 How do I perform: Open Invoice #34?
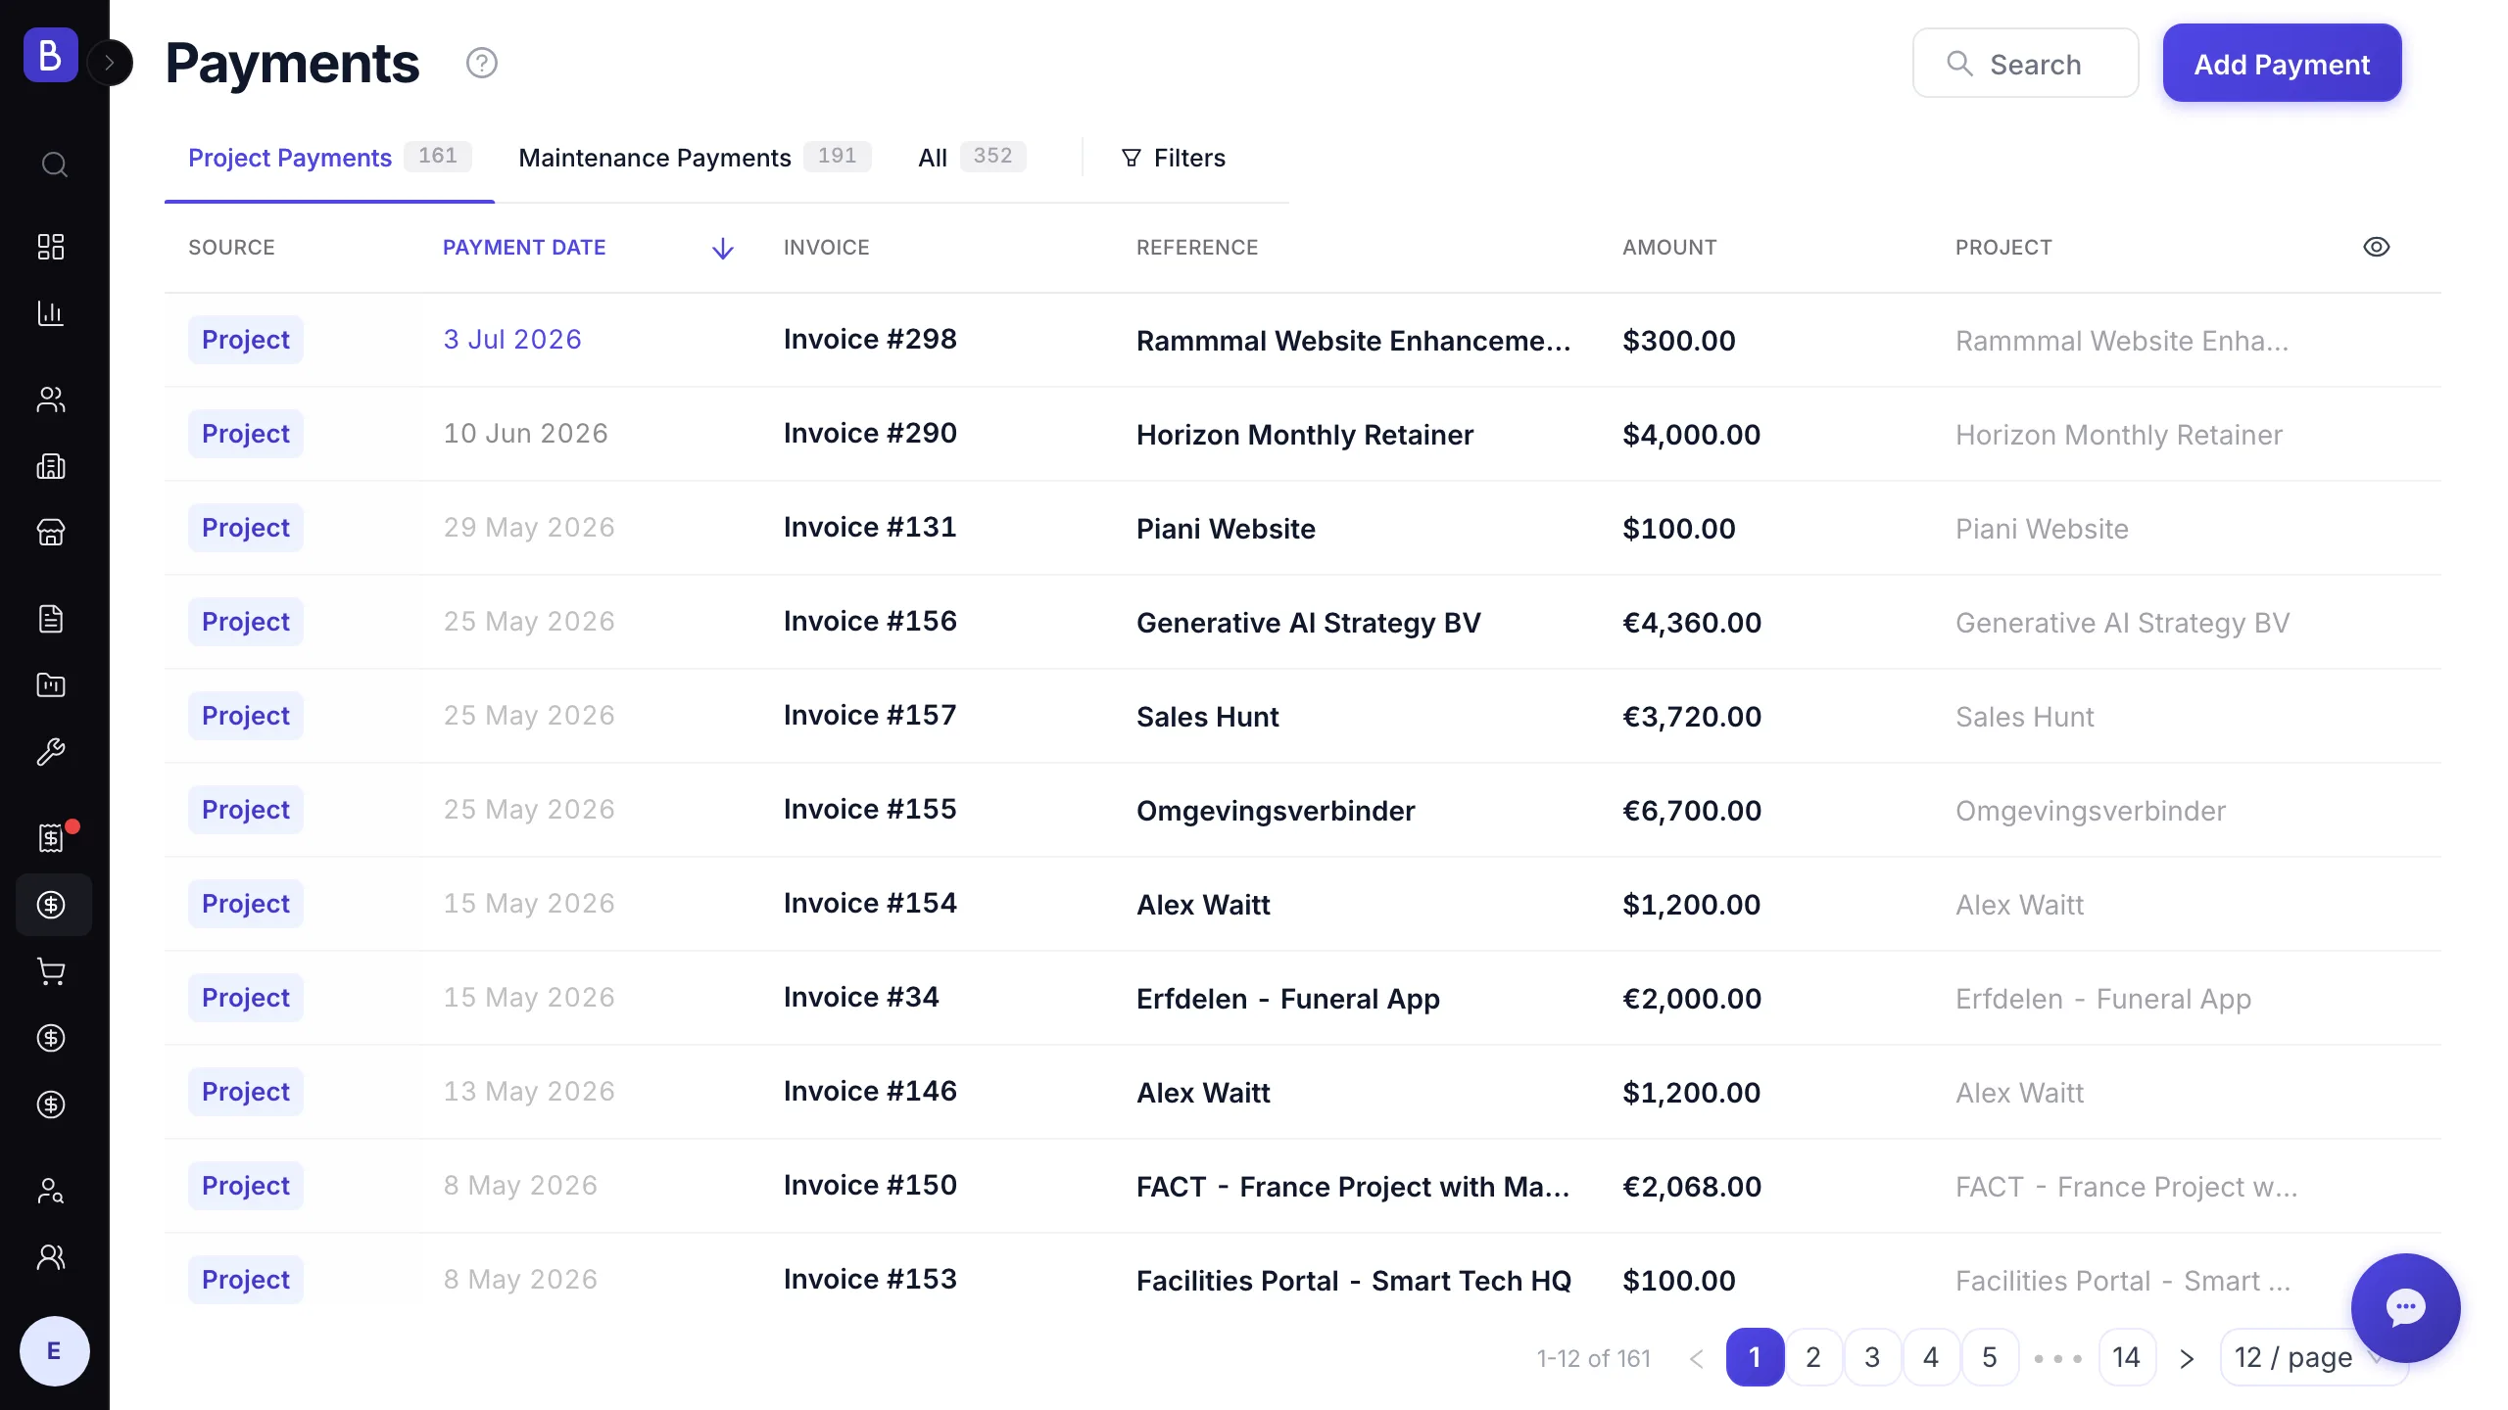tap(861, 997)
